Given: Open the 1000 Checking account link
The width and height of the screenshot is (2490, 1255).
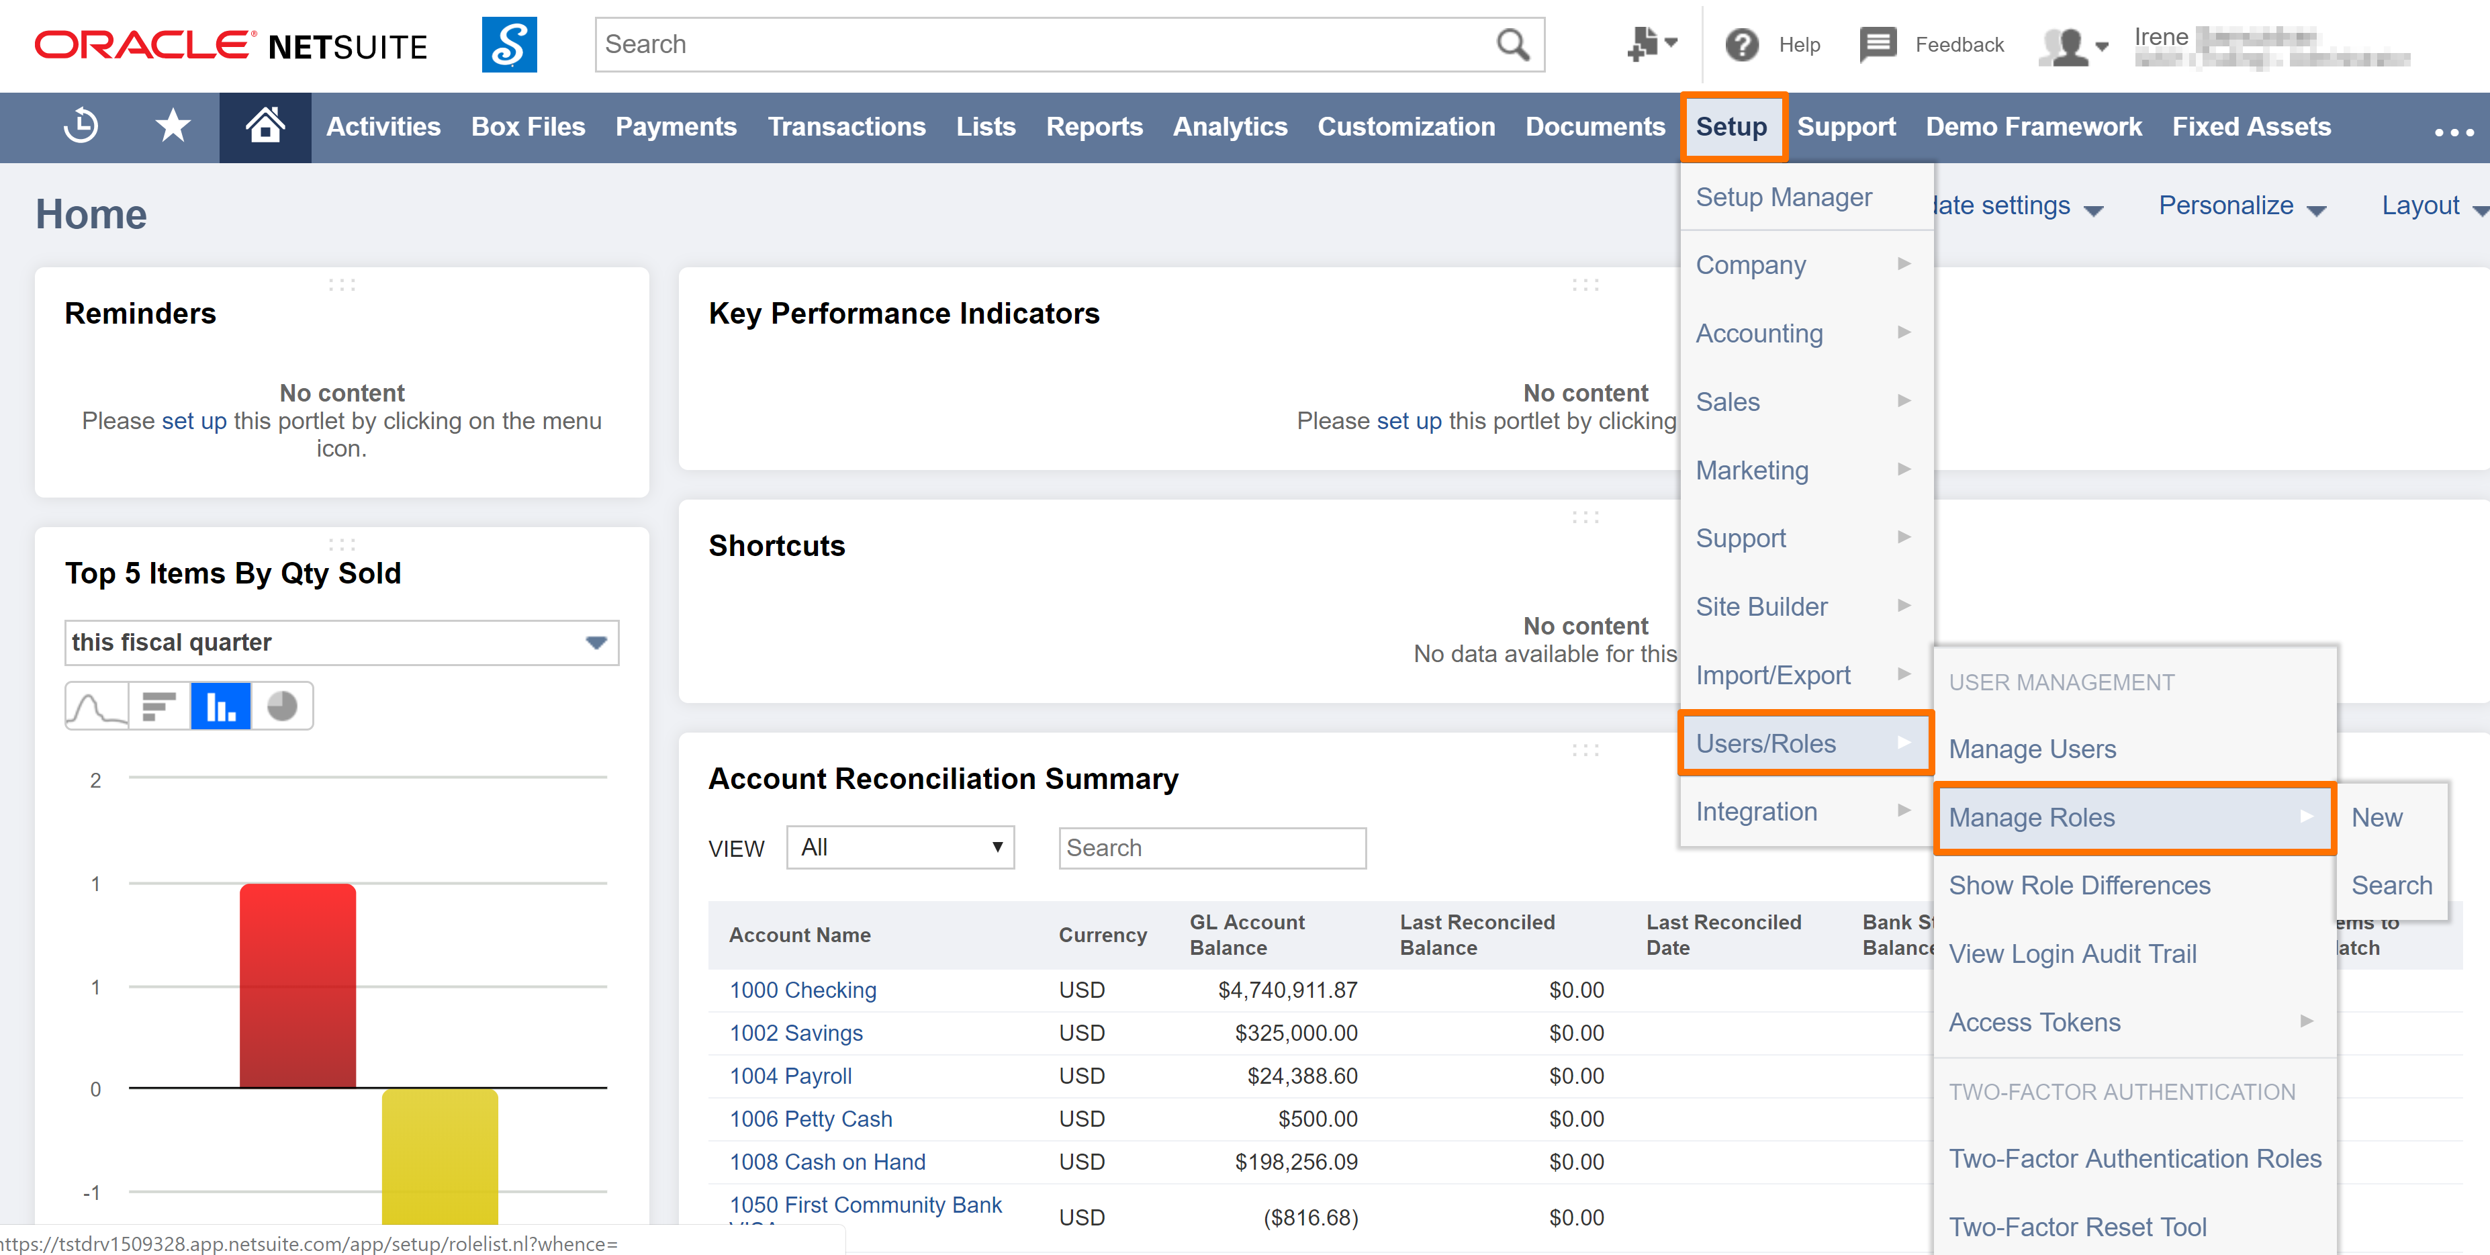Looking at the screenshot, I should [802, 990].
